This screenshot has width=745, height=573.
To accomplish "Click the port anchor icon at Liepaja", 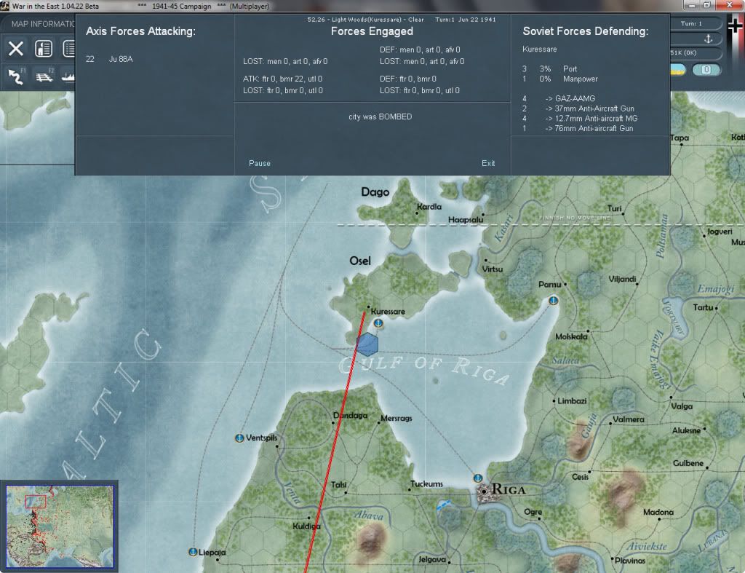I will tap(193, 552).
